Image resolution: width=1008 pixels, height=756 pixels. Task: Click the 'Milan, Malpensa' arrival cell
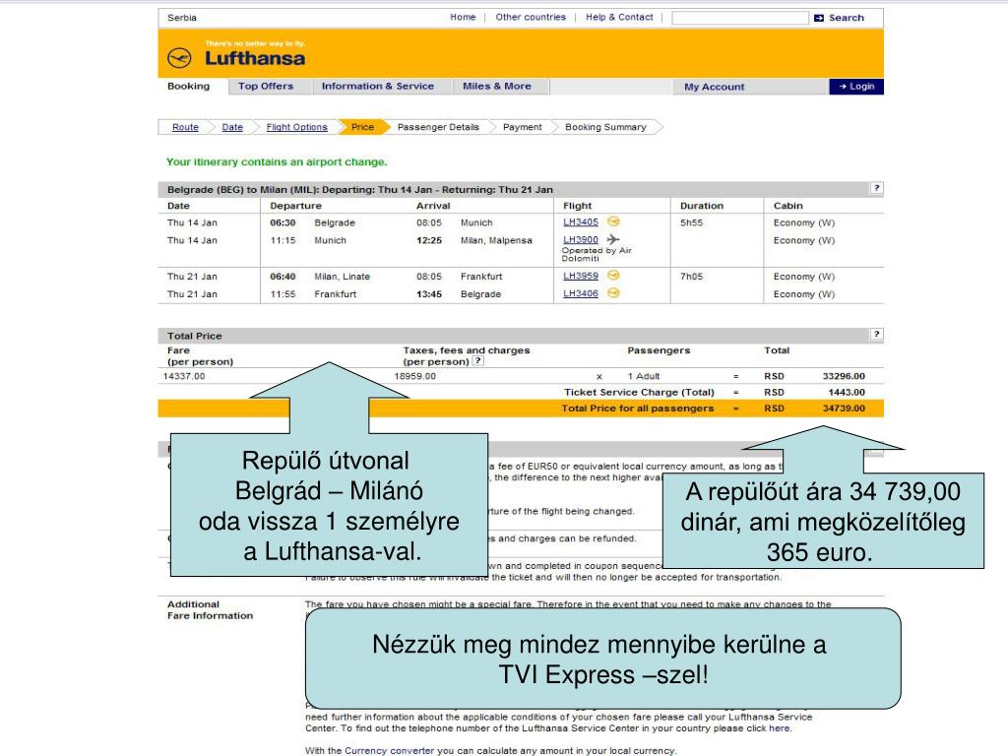coord(496,240)
